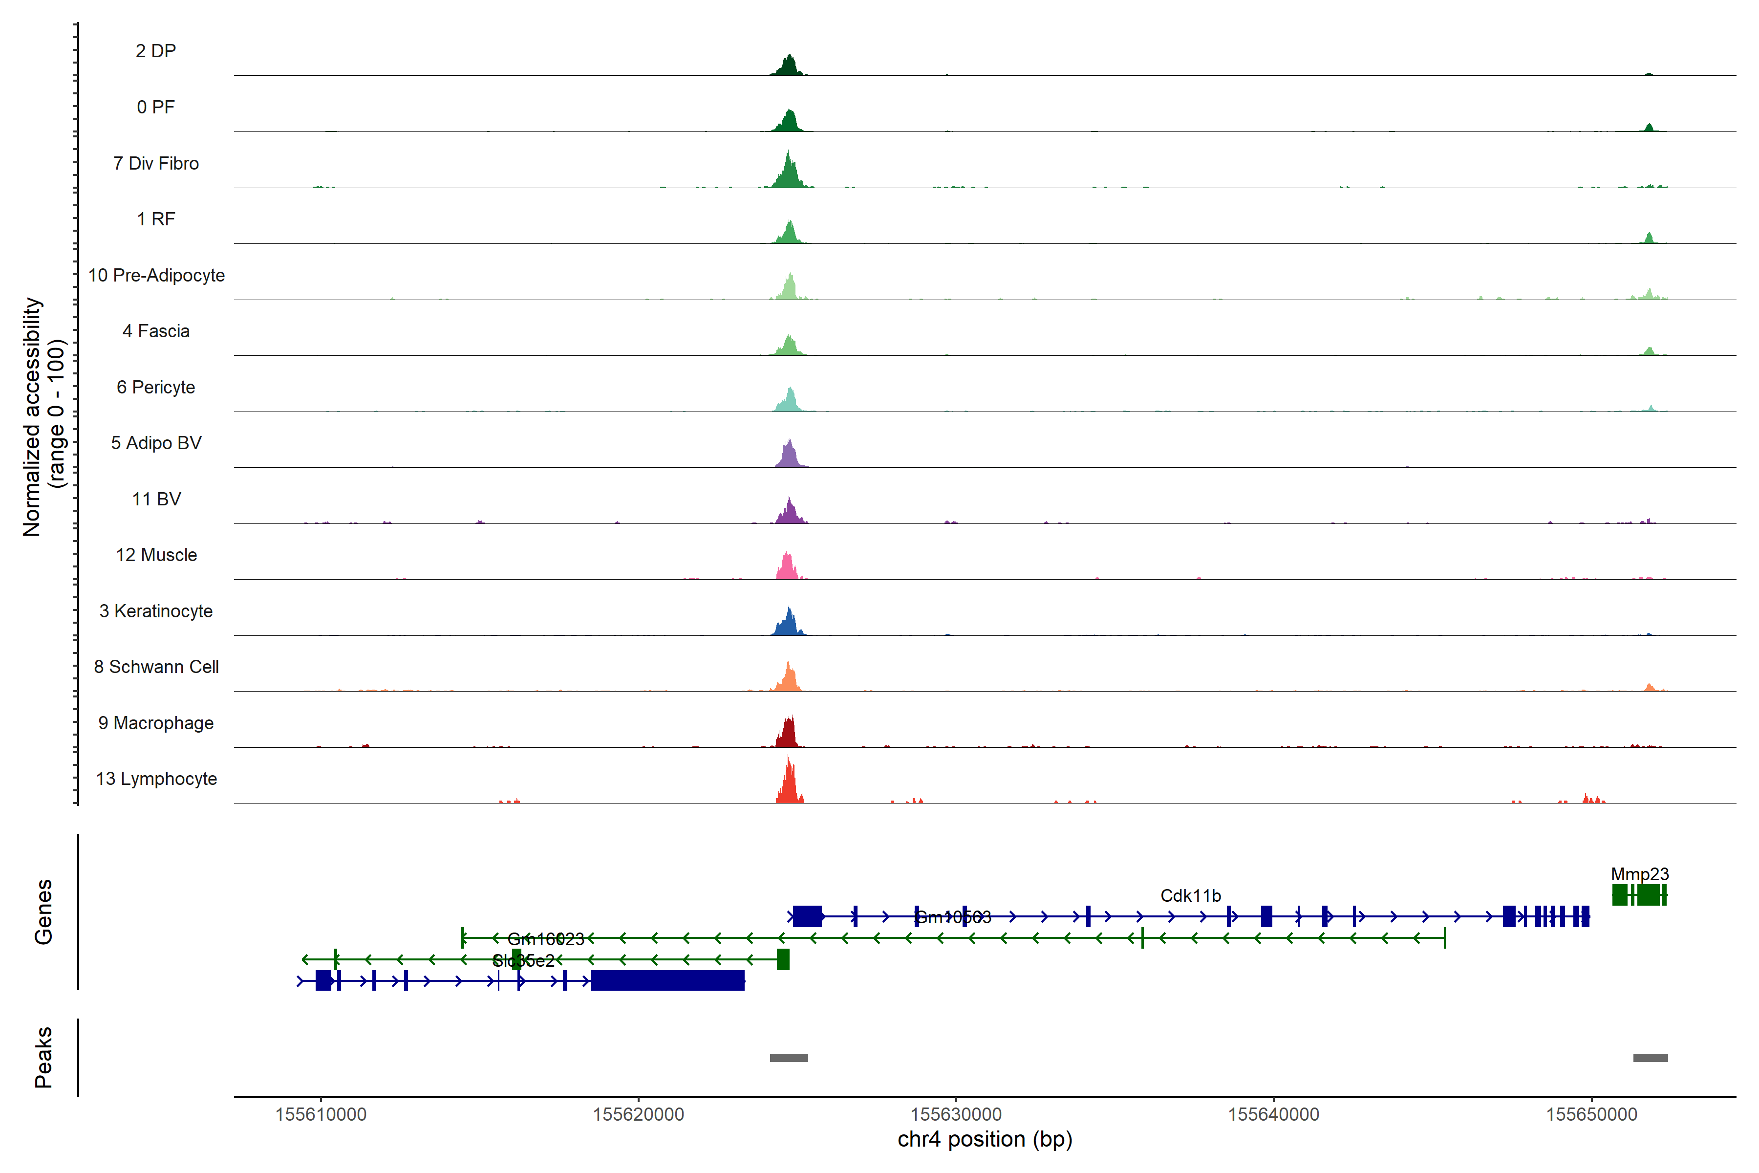Viewport: 1759px width, 1173px height.
Task: Select the gray peak bar under Mmp23
Action: coord(1650,1058)
